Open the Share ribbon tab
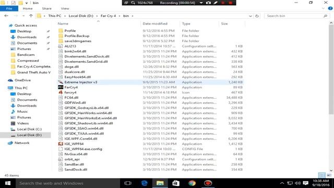Viewport: 334px width, 188px height. coord(46,8)
